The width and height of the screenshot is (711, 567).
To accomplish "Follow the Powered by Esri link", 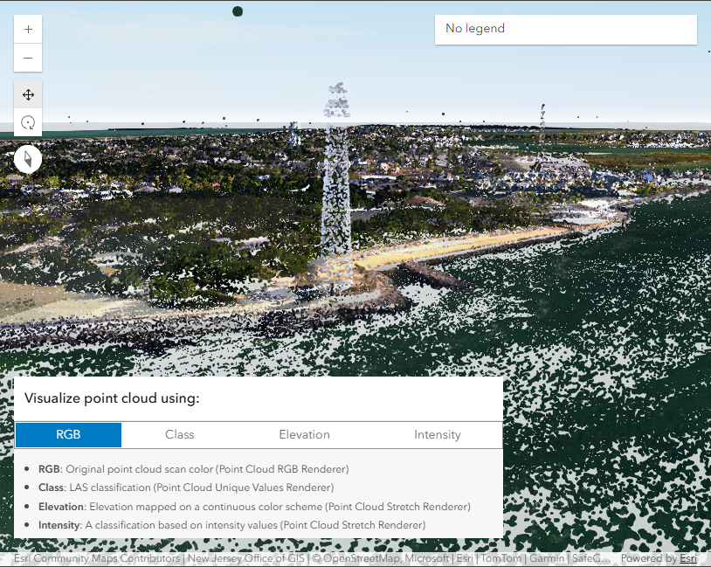I will (687, 558).
